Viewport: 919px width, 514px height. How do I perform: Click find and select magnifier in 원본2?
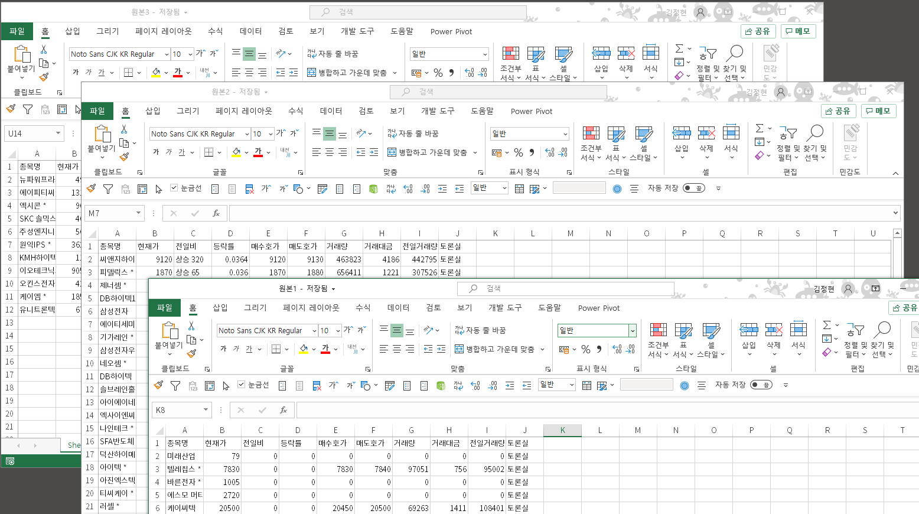point(815,132)
